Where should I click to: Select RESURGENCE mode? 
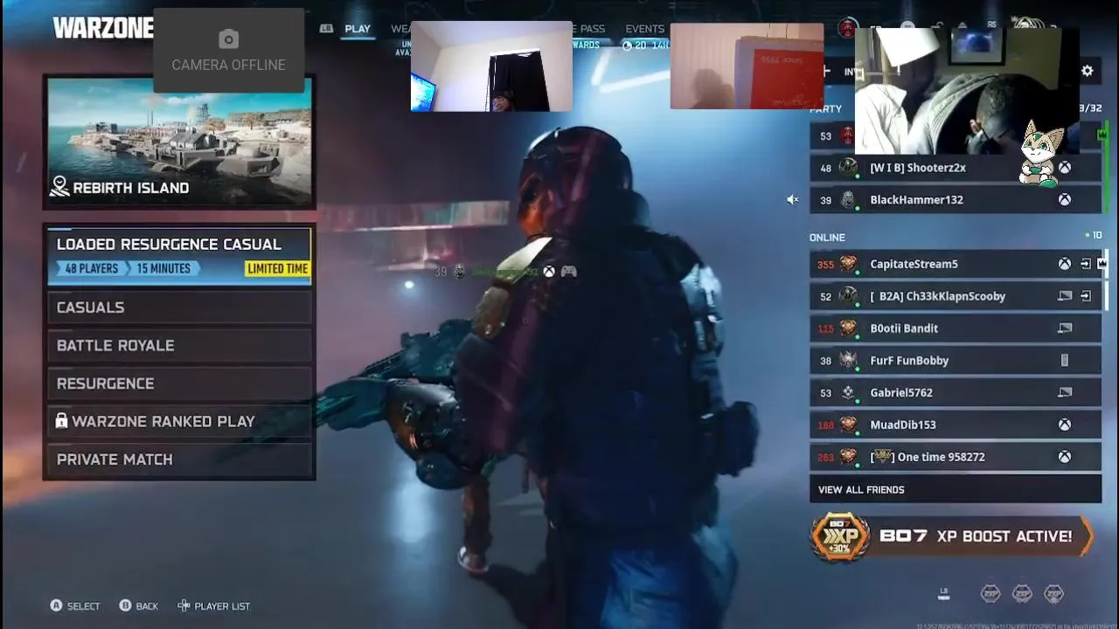pos(178,384)
